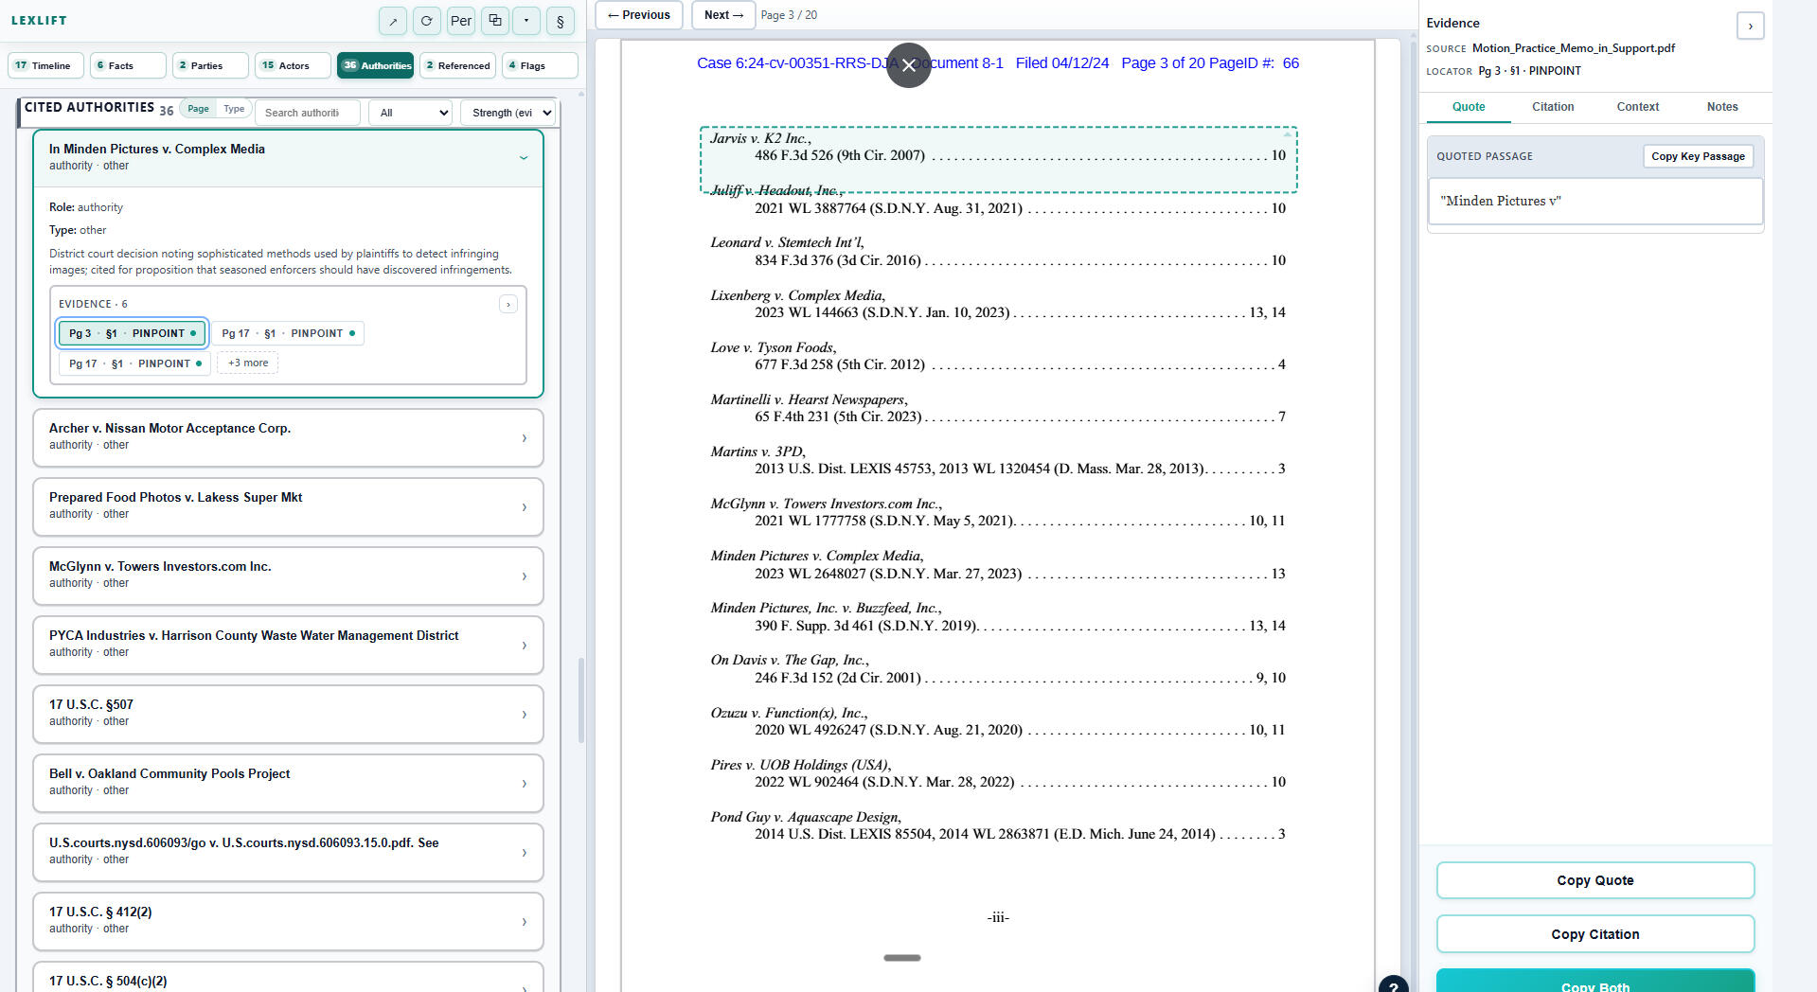Click the overlapping squares icon
Screen dimensions: 1817x992
[494, 21]
